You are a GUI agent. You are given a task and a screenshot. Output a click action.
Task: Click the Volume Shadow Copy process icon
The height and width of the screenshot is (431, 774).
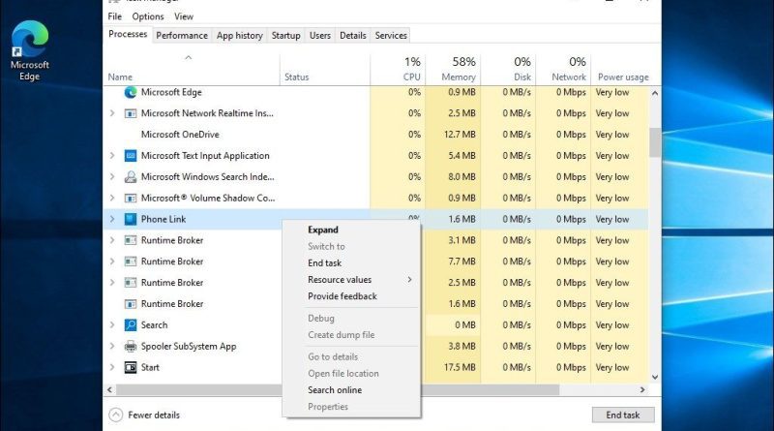tap(131, 199)
